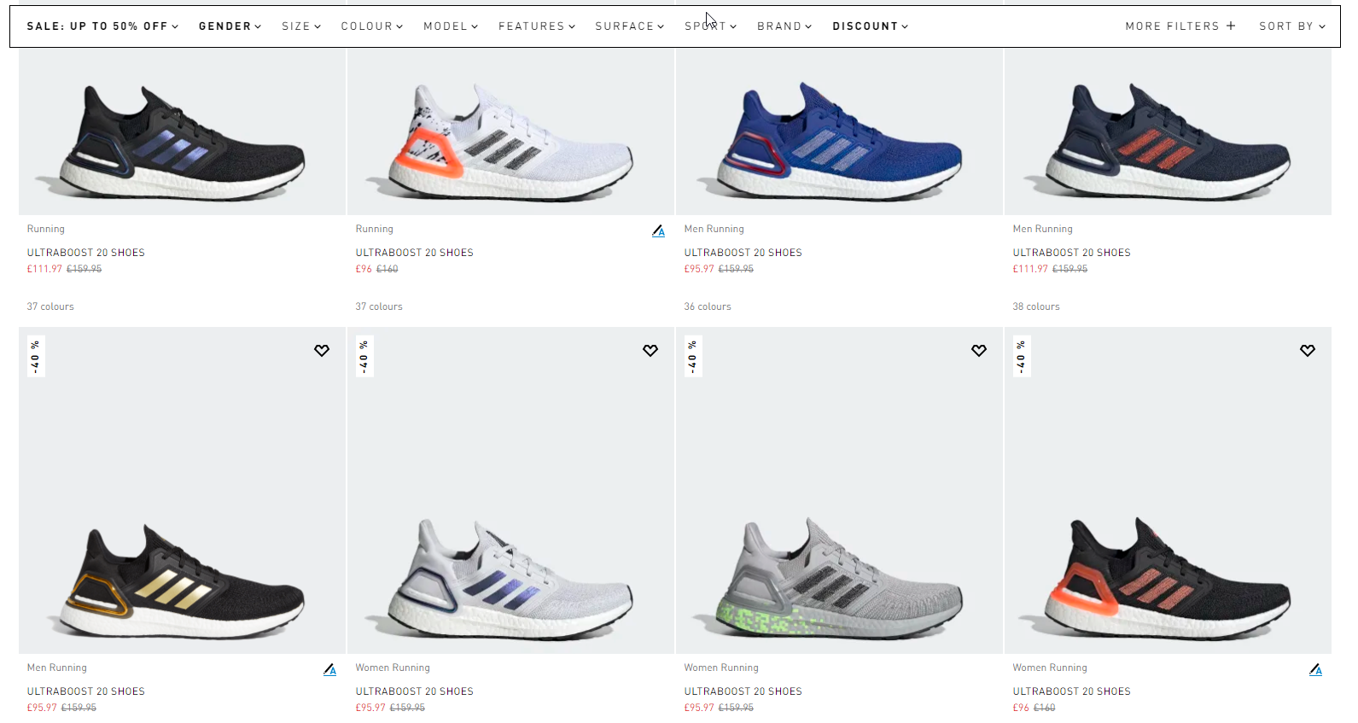1358x723 pixels.
Task: Click price £111.97 under navy shoe
Action: pos(1030,269)
